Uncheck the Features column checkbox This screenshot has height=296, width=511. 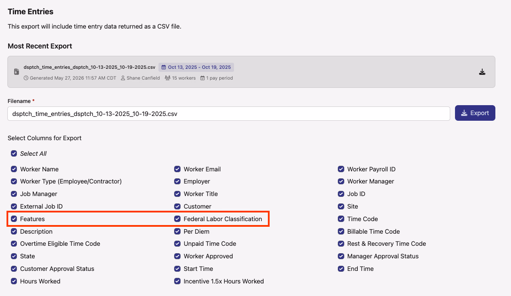tap(14, 219)
